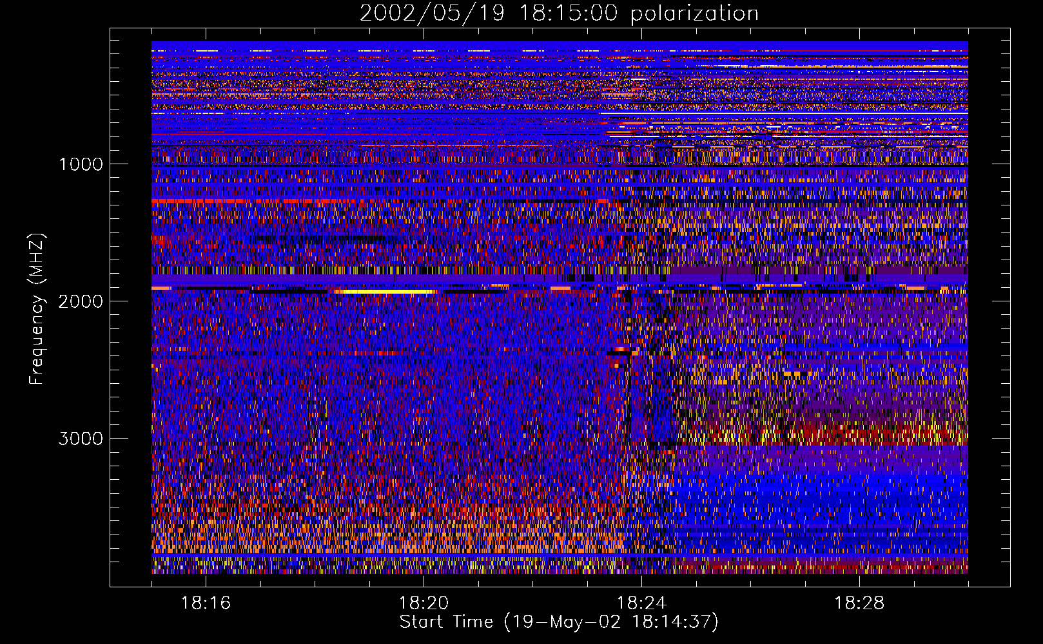Image resolution: width=1043 pixels, height=644 pixels.
Task: Click the 18:28 time tick label
Action: click(859, 603)
